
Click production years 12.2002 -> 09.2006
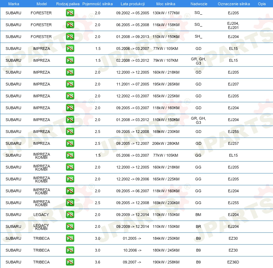tap(133, 179)
